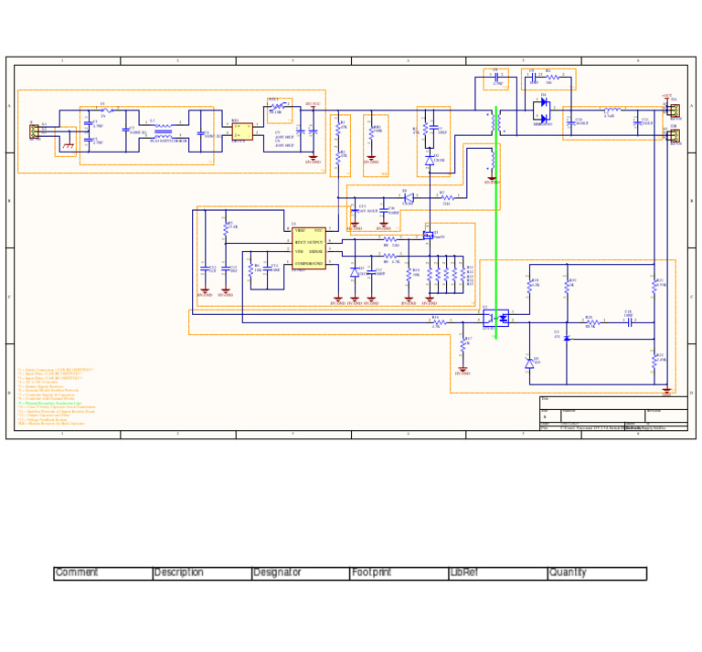Select the R20 resistor symbol
This screenshot has width=702, height=652.
click(592, 322)
